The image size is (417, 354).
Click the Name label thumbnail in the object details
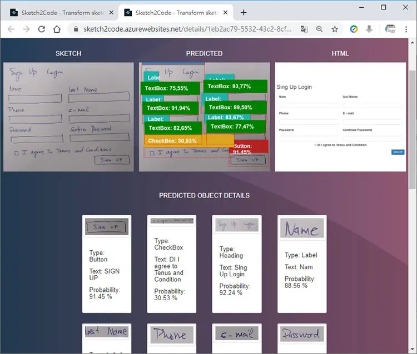[x=302, y=228]
